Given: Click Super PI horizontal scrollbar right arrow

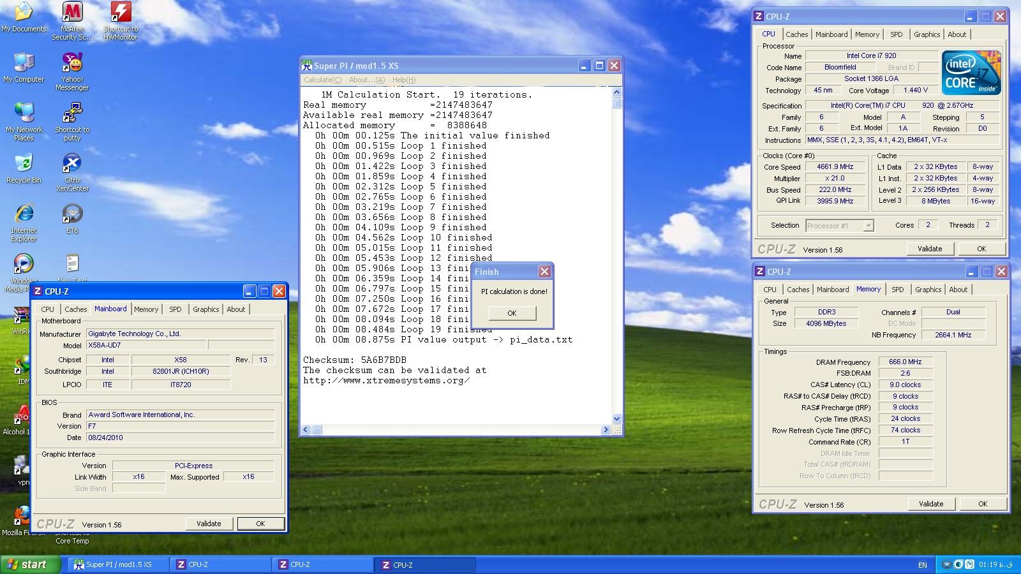Looking at the screenshot, I should pyautogui.click(x=606, y=430).
